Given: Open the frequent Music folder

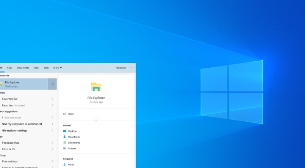Looking at the screenshot, I should point(71,165).
